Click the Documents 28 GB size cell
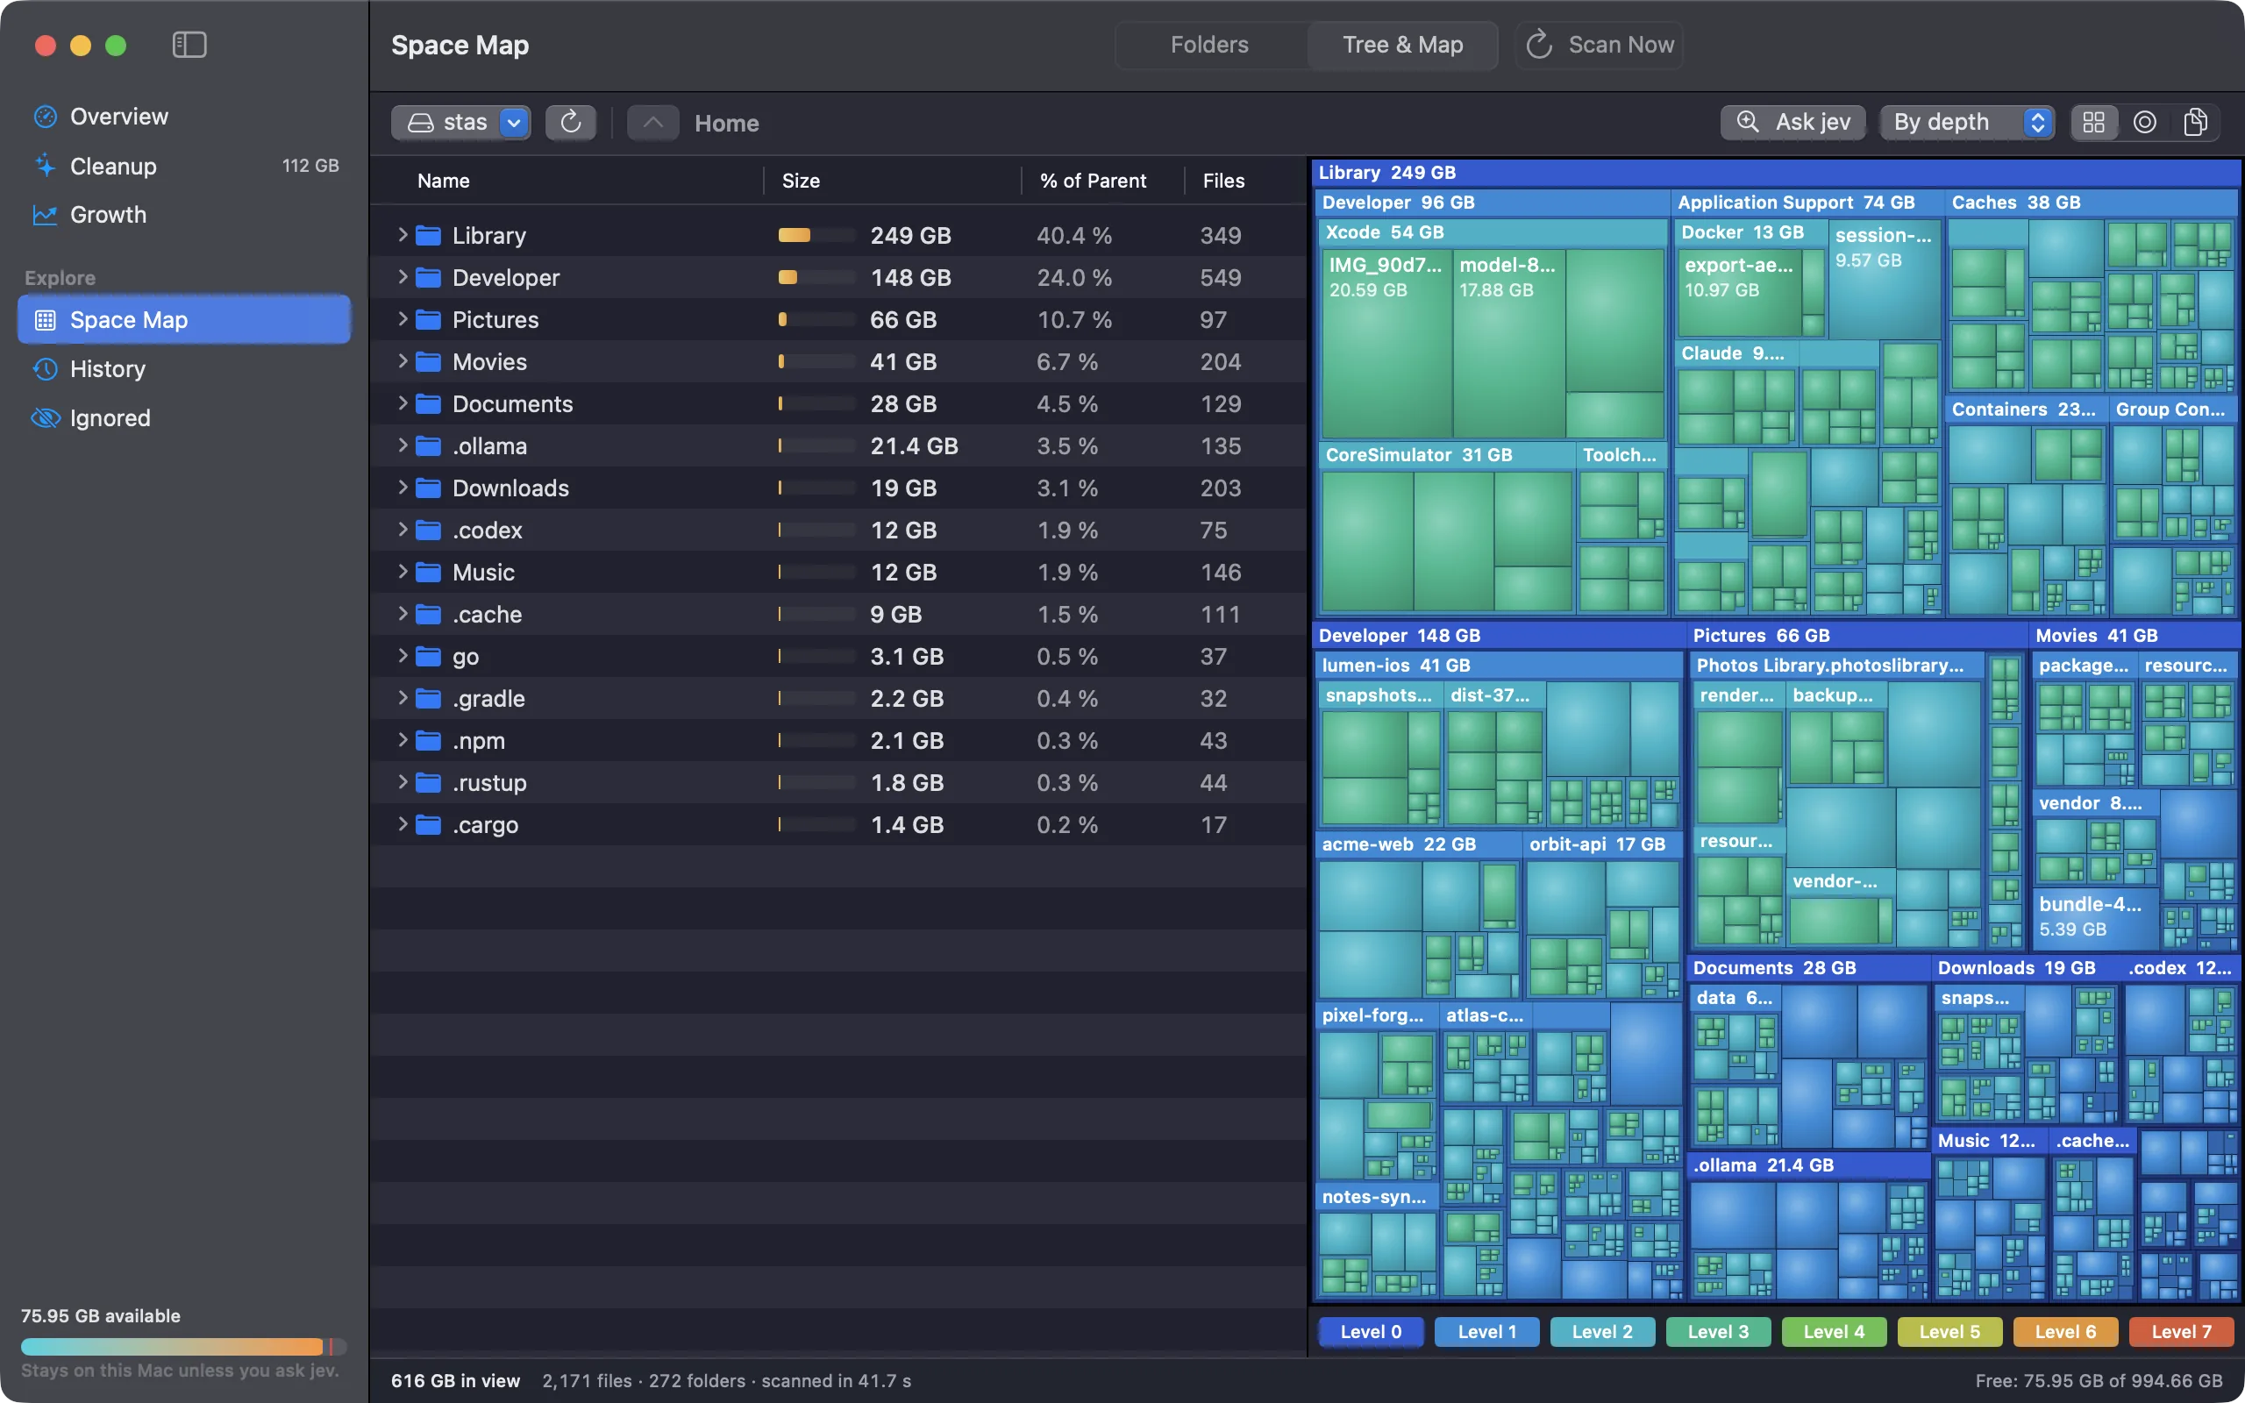 click(x=902, y=403)
